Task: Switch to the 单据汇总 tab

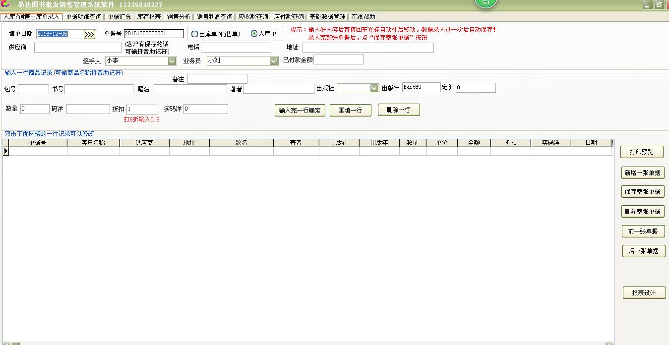Action: [x=119, y=17]
